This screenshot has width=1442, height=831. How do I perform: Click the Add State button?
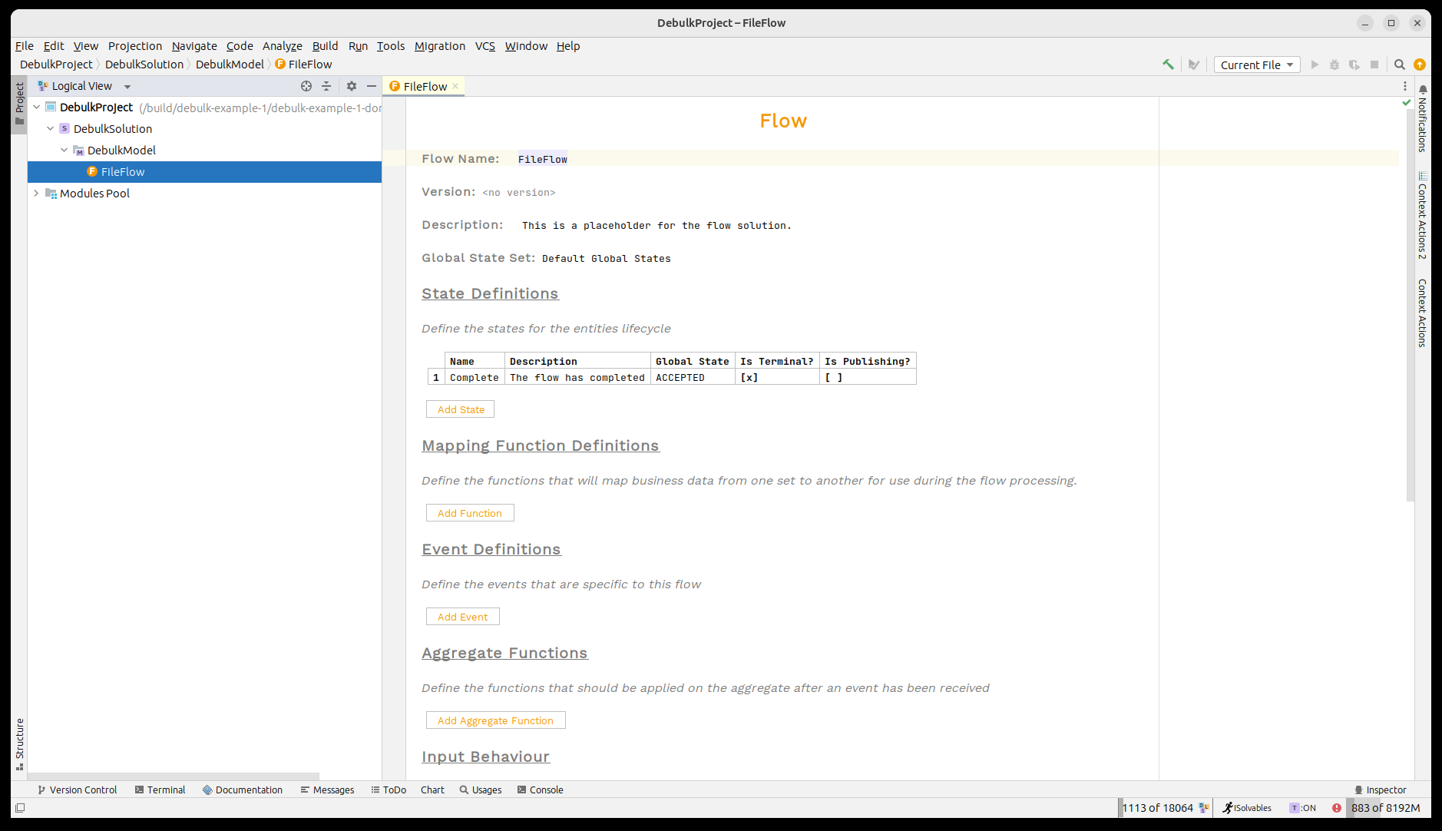pos(460,409)
